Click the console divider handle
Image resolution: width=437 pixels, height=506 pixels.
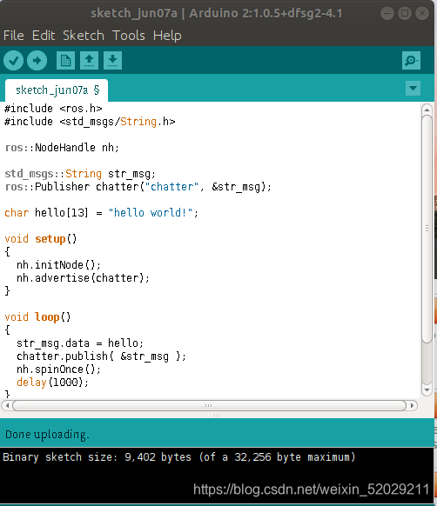(x=218, y=416)
